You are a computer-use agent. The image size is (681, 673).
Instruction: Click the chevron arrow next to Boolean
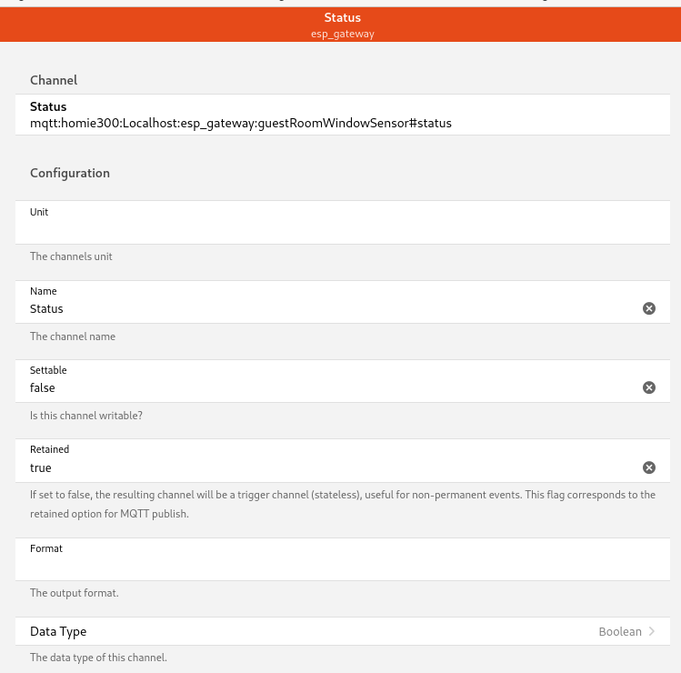pyautogui.click(x=652, y=631)
